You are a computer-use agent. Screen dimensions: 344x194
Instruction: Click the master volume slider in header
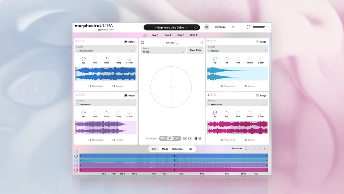(x=261, y=27)
